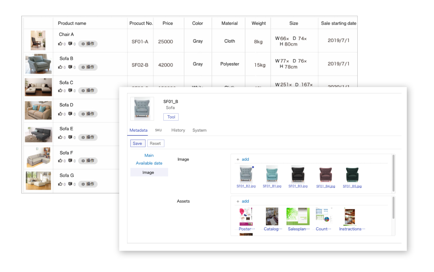Click the comment icon under Sofa G
This screenshot has height=272, width=434.
point(70,184)
